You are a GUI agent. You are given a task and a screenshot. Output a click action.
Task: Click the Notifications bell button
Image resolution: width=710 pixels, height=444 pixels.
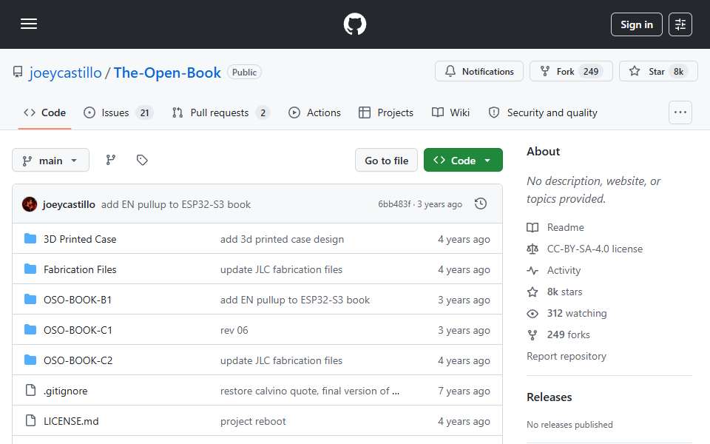pos(479,71)
